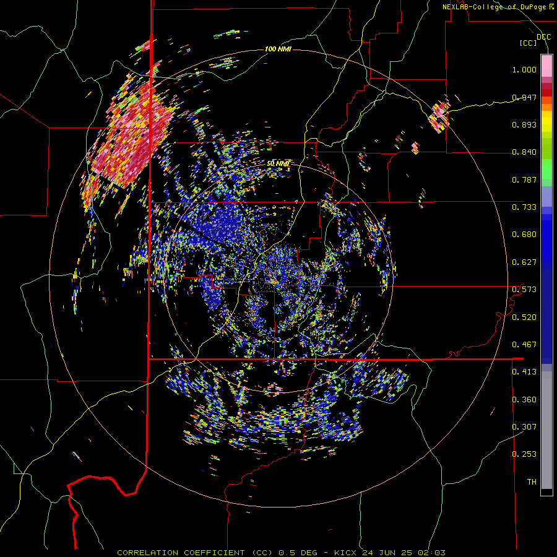Click the 0.467 scale value
Screen dimensions: 557x557
point(524,345)
